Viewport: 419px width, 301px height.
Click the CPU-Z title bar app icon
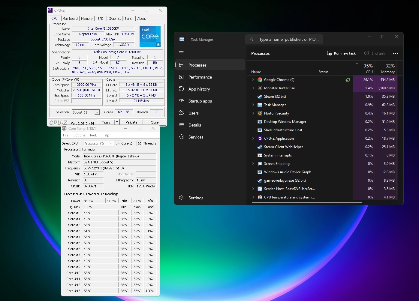pyautogui.click(x=50, y=10)
